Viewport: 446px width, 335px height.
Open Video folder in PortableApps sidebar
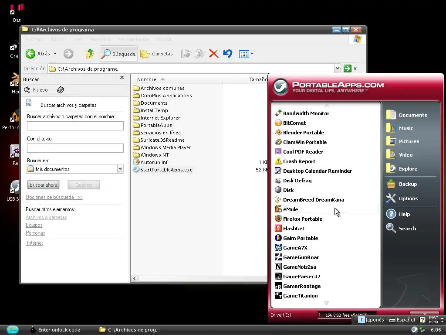coord(399,155)
